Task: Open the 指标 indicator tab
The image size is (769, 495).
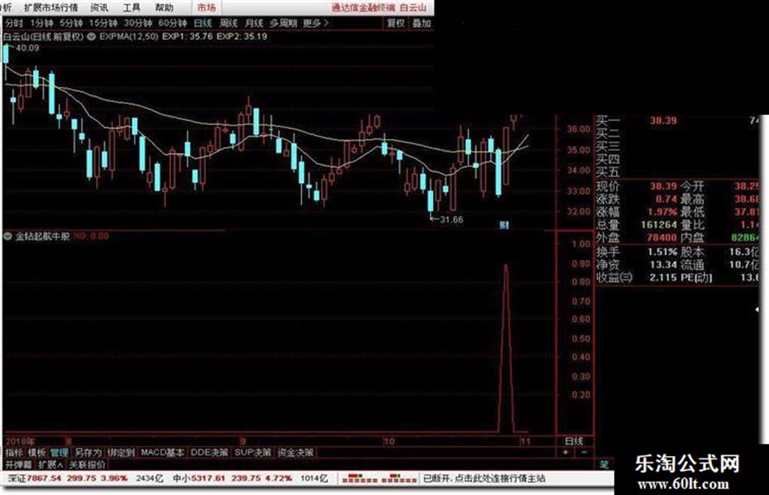Action: 14,453
